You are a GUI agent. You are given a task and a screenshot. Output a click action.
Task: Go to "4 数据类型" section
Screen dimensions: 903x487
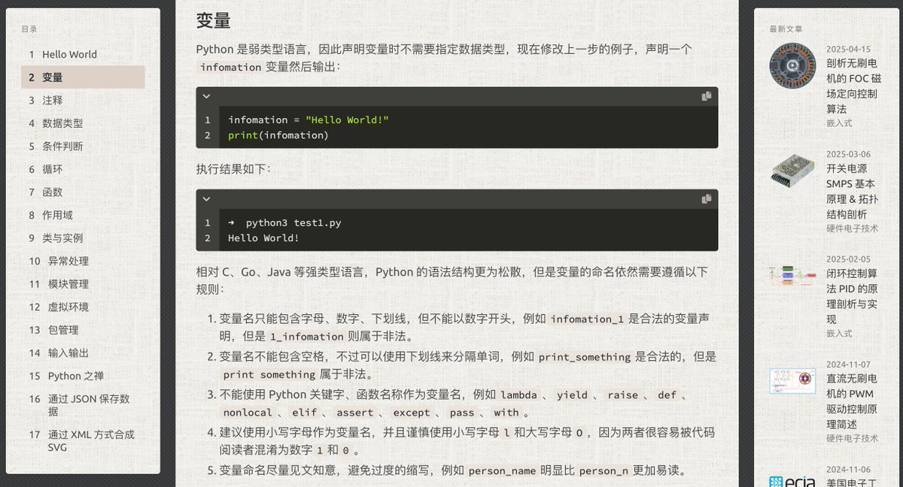pyautogui.click(x=83, y=123)
